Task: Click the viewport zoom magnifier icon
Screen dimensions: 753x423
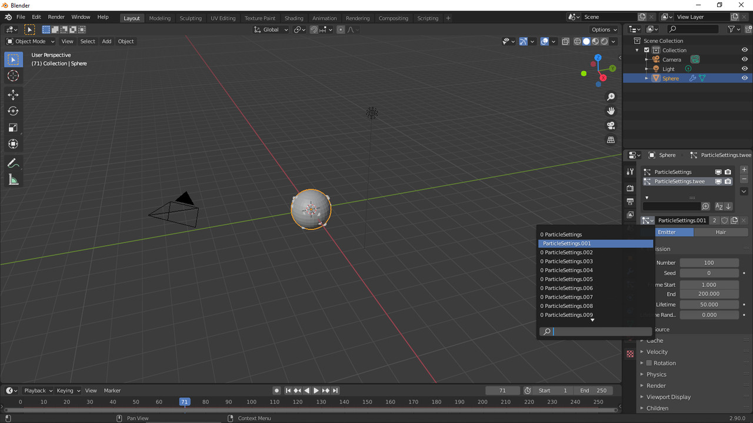Action: click(x=611, y=97)
